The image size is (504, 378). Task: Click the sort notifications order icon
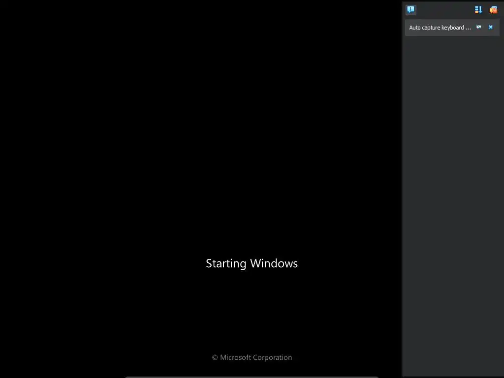pos(478,10)
